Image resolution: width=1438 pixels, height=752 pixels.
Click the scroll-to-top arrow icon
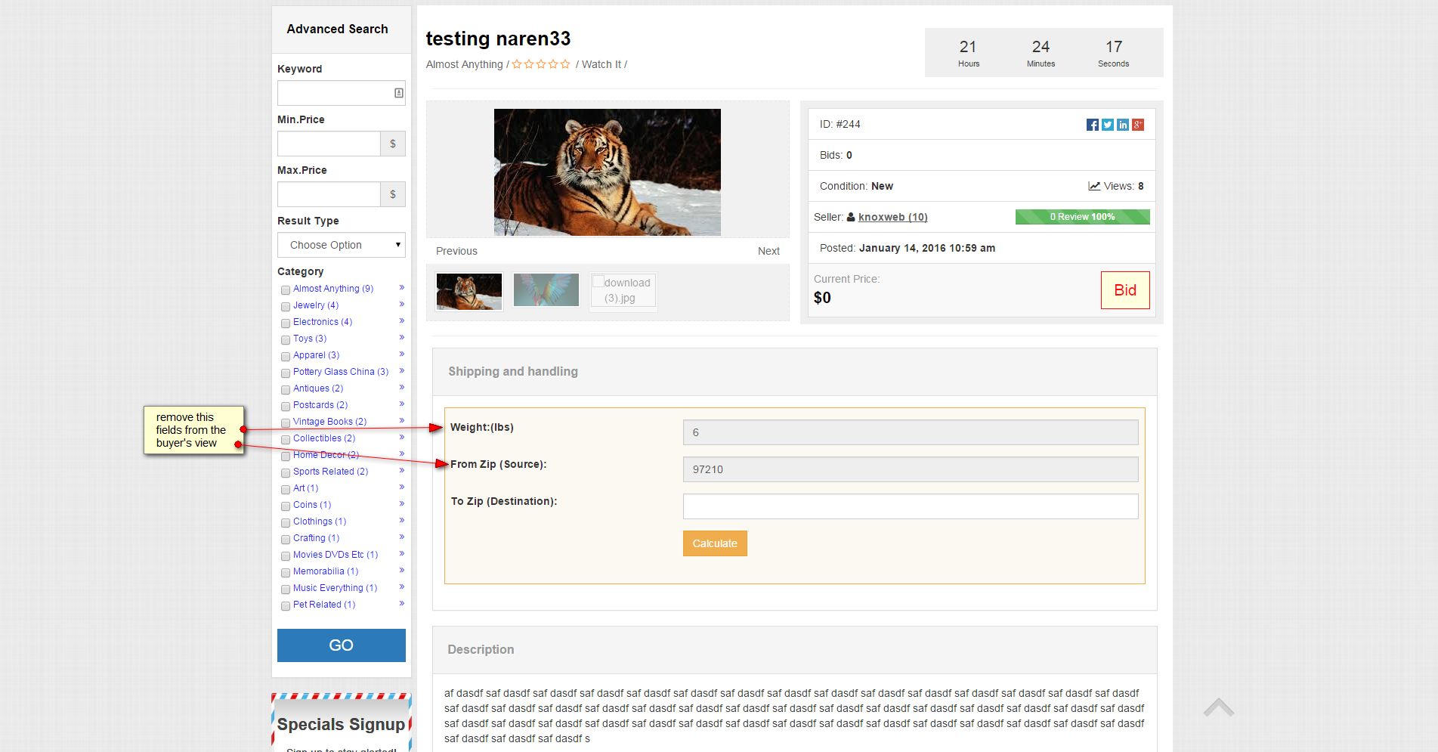click(x=1218, y=707)
